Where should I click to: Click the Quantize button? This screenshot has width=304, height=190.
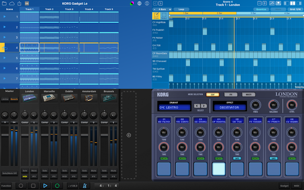(x=261, y=9)
